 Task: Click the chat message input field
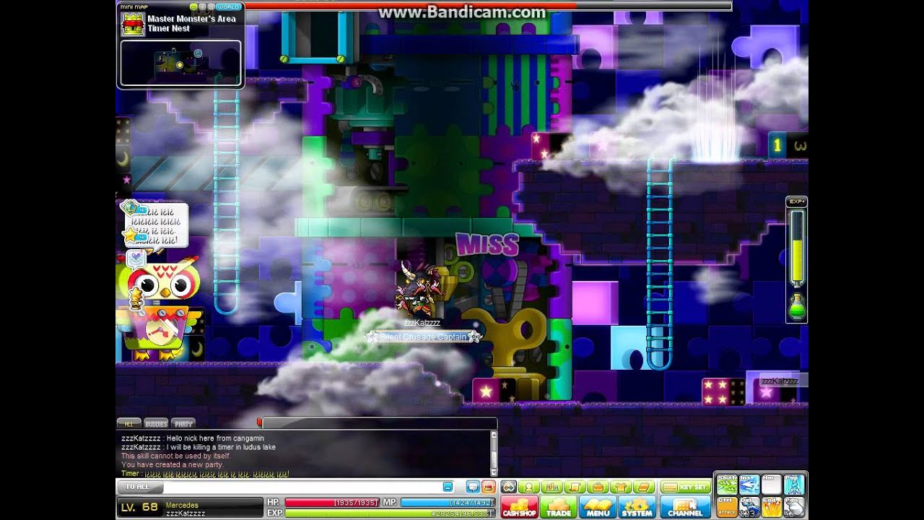[303, 487]
